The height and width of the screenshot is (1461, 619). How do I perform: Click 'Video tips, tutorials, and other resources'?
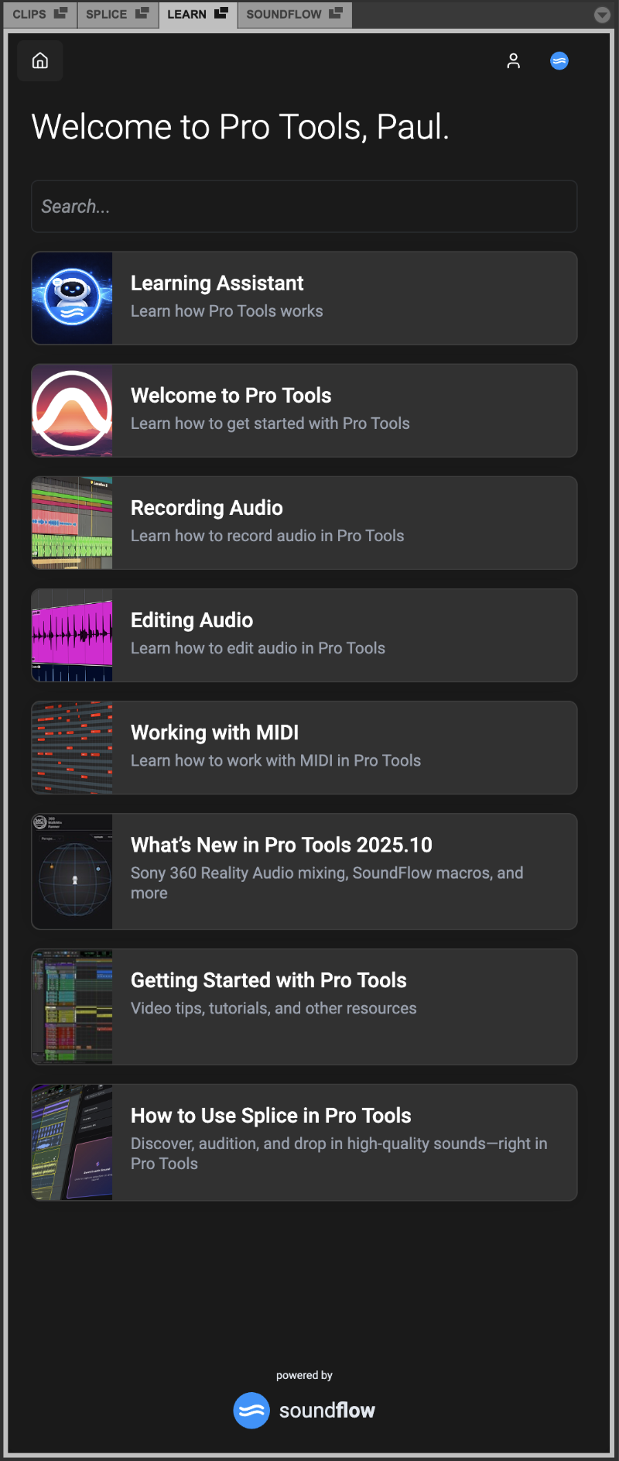coord(273,1008)
